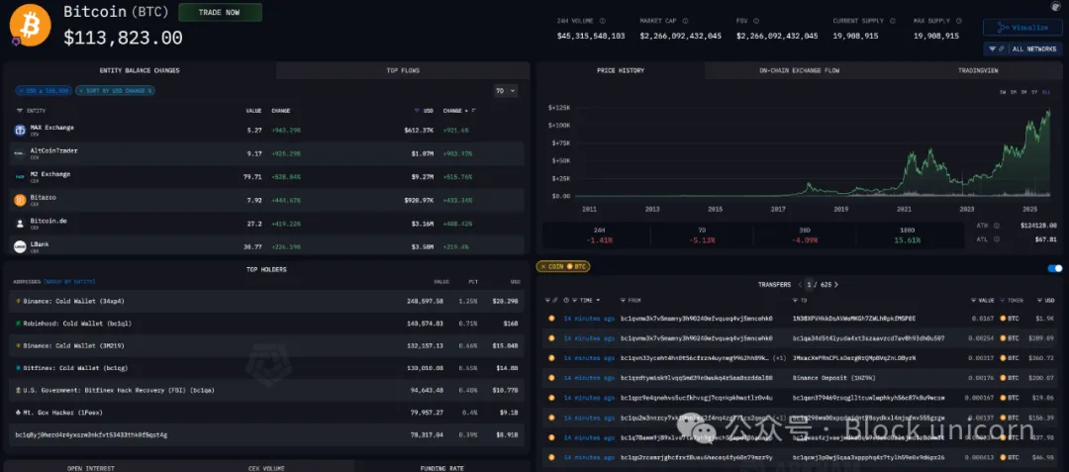Open Binance Cold Wallet (34xp4) holder
The height and width of the screenshot is (472, 1069).
point(67,300)
